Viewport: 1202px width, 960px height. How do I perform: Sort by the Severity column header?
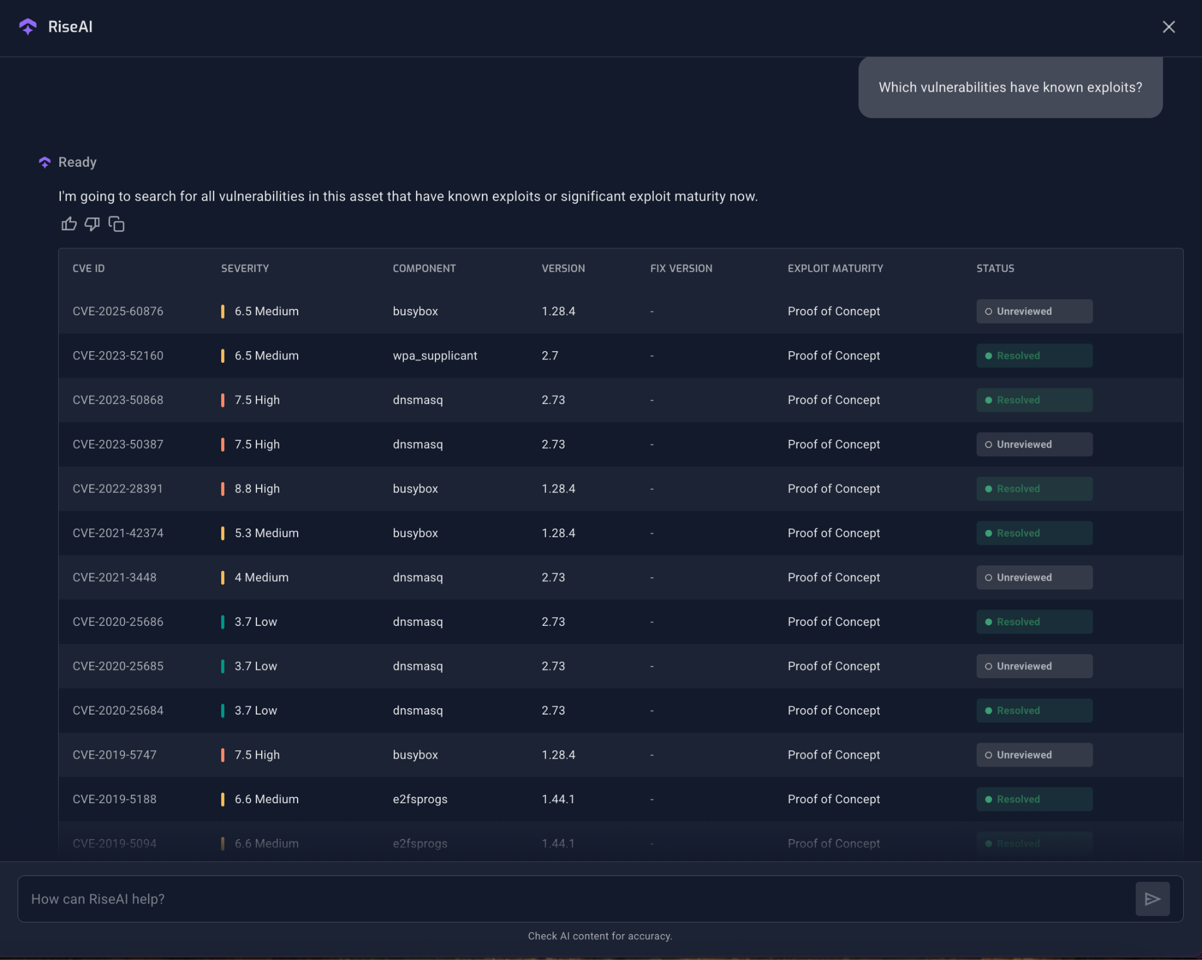(245, 268)
